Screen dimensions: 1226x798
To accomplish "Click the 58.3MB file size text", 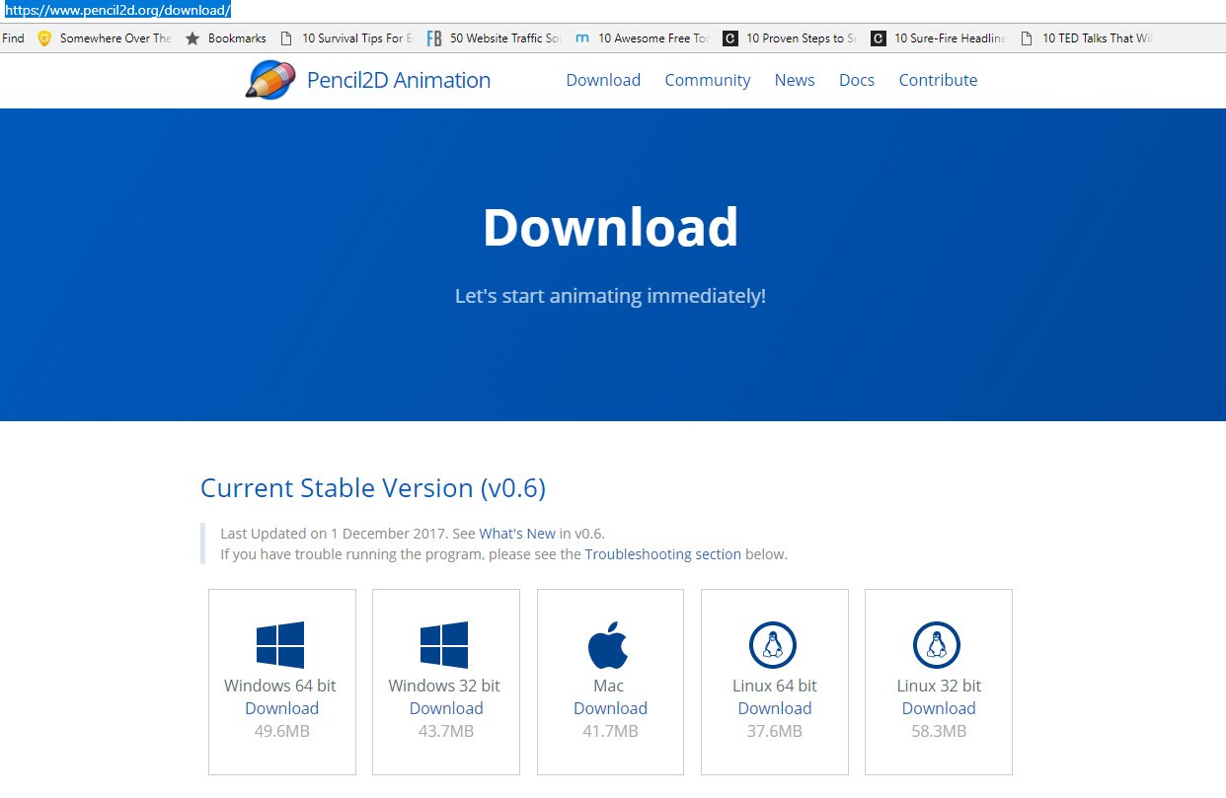I will 939,731.
